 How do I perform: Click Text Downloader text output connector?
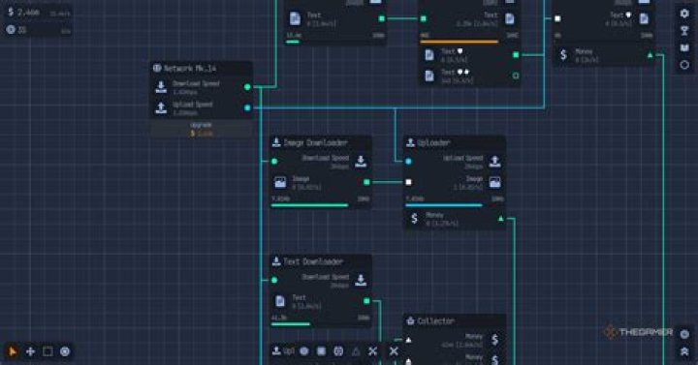(x=366, y=301)
